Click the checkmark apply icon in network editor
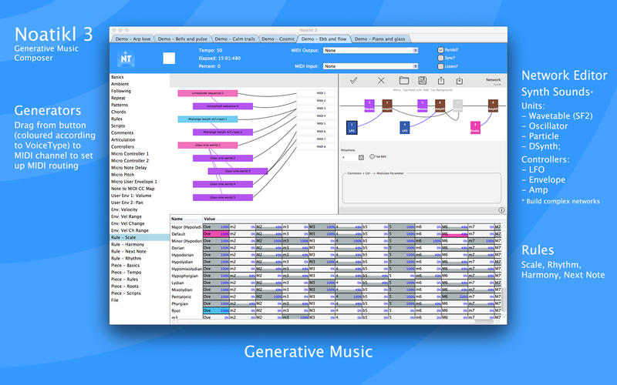 click(353, 80)
